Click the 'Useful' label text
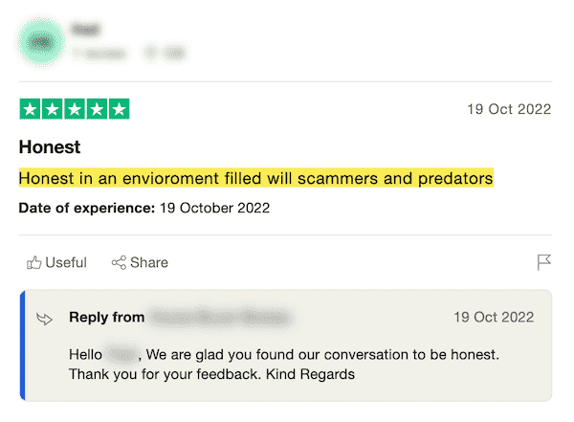The height and width of the screenshot is (422, 574). [x=66, y=262]
